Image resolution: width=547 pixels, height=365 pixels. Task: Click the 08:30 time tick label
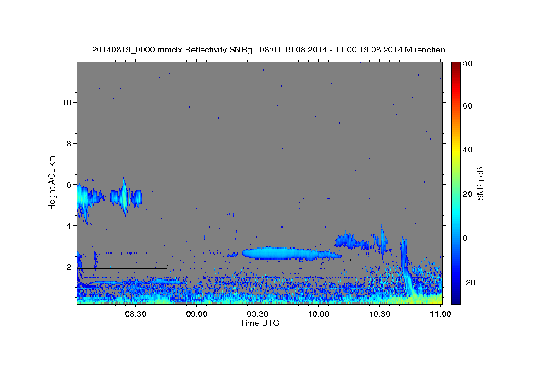click(x=136, y=314)
